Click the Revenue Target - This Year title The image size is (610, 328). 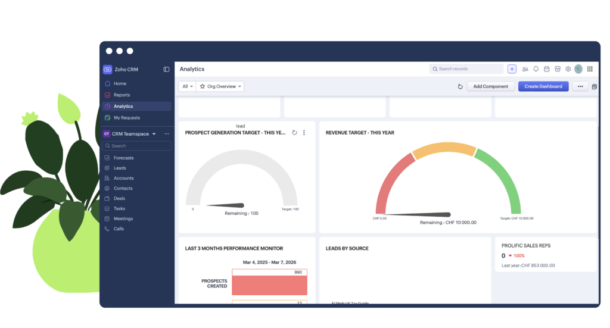point(360,133)
